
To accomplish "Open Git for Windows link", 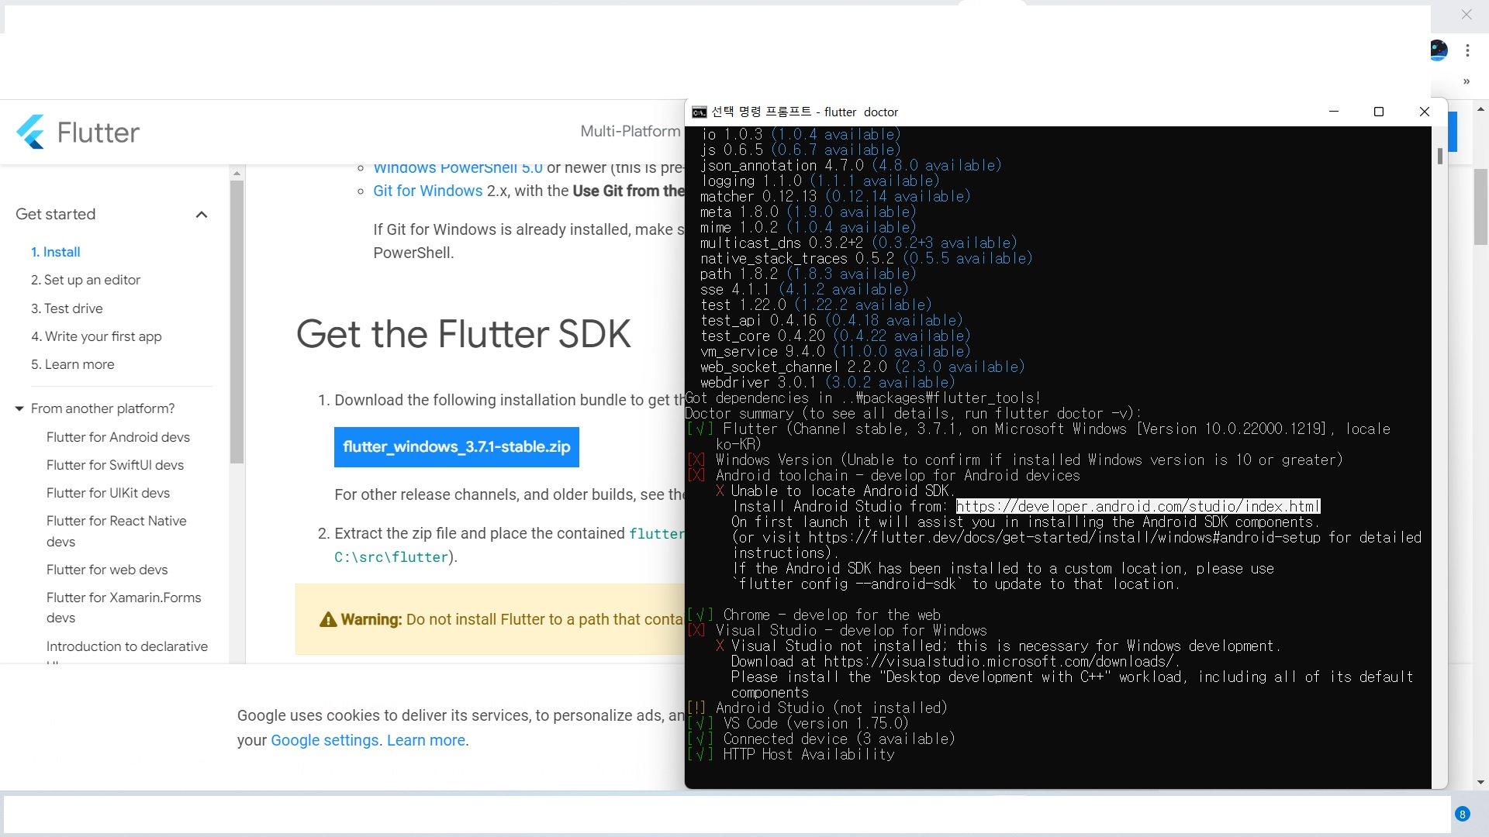I will 428,191.
